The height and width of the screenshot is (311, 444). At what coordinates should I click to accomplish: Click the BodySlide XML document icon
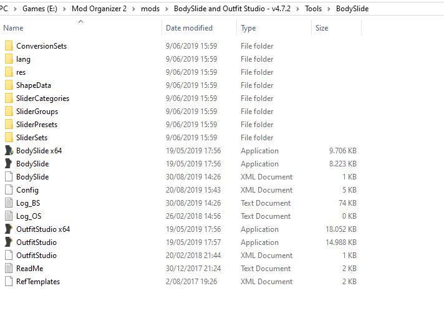click(x=9, y=176)
